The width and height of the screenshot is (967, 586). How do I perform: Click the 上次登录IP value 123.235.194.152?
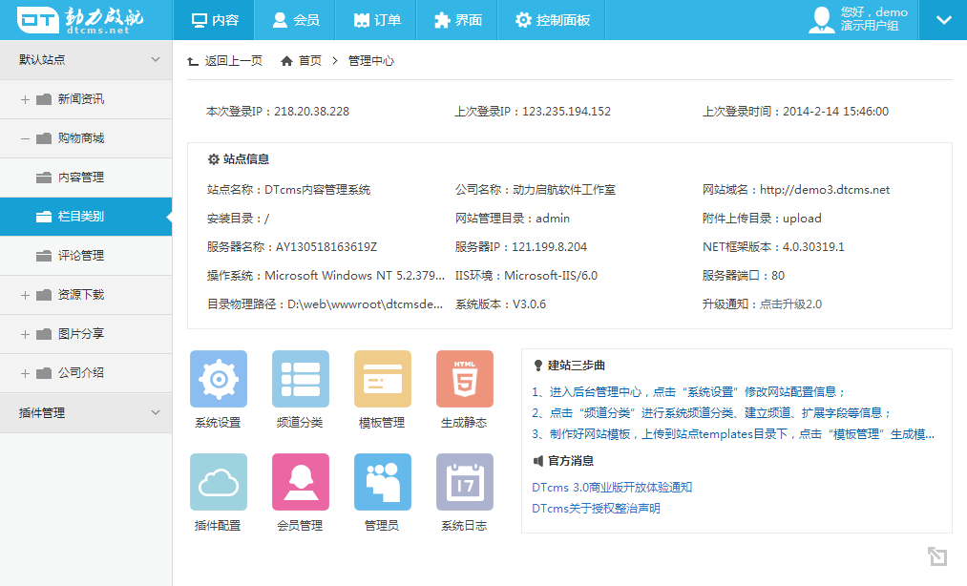[x=567, y=112]
